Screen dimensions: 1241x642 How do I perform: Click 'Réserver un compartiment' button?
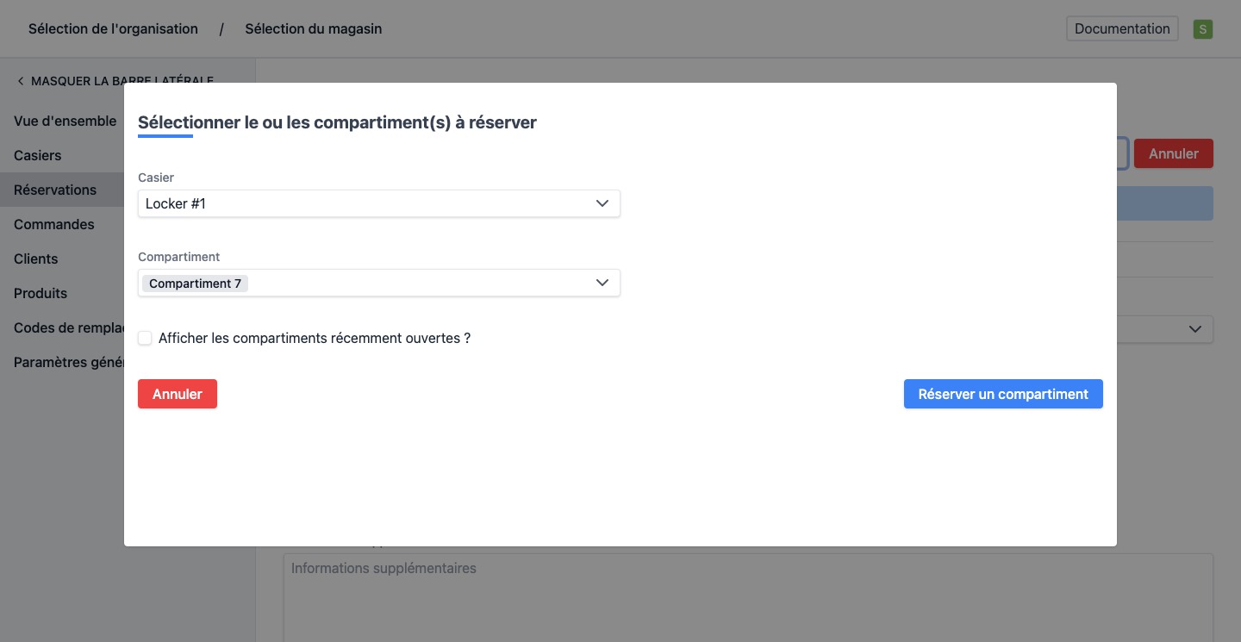click(1002, 394)
